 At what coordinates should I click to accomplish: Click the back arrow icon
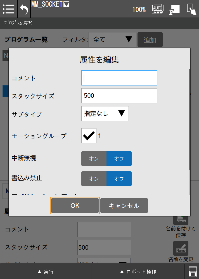point(24,9)
